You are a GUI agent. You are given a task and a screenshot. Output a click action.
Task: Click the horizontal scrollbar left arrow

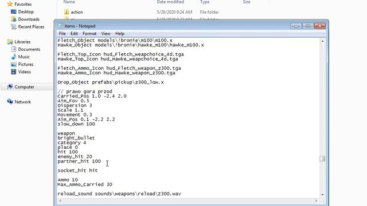point(60,201)
